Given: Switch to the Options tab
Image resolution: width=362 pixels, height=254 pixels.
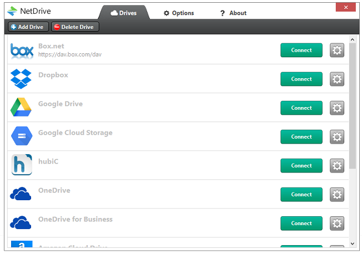Looking at the screenshot, I should (x=179, y=13).
